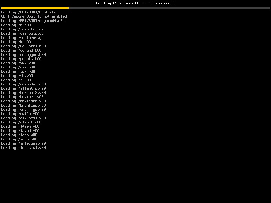This screenshot has height=203, width=271.
Task: Click the line 'Loading /uc_amd.b00'
Action: (x=21, y=50)
